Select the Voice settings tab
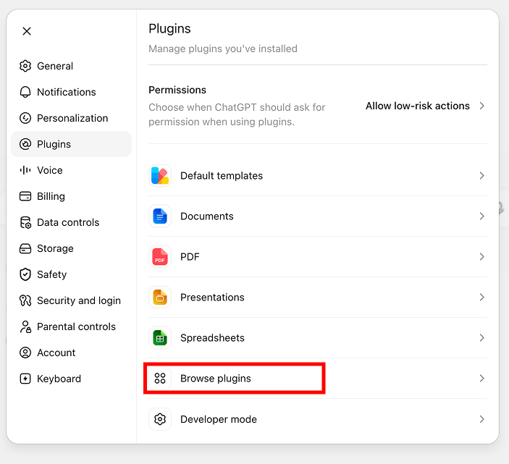This screenshot has height=464, width=509. click(x=72, y=170)
